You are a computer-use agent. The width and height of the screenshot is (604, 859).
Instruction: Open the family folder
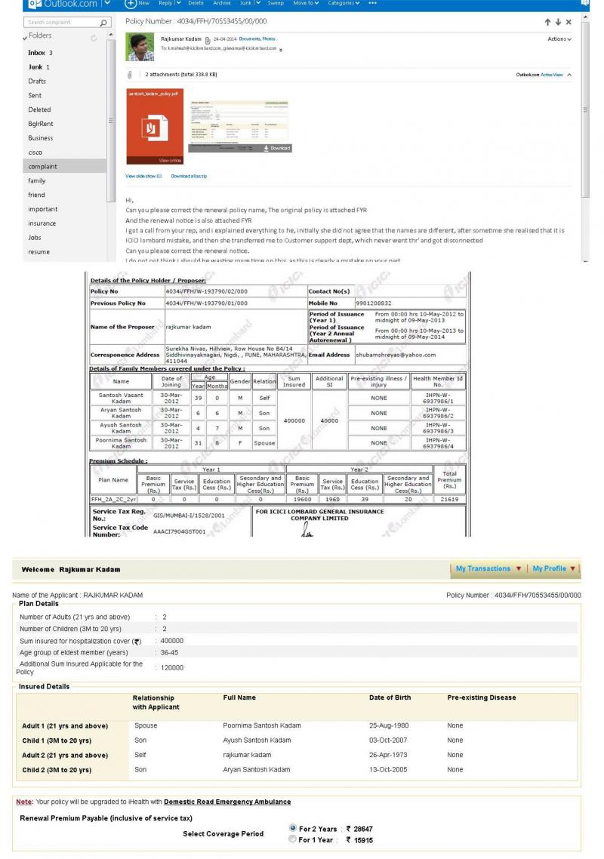(x=37, y=181)
